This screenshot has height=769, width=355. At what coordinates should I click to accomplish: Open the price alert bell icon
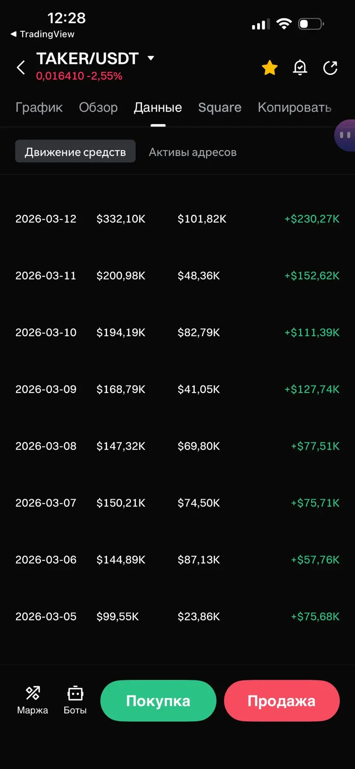300,68
